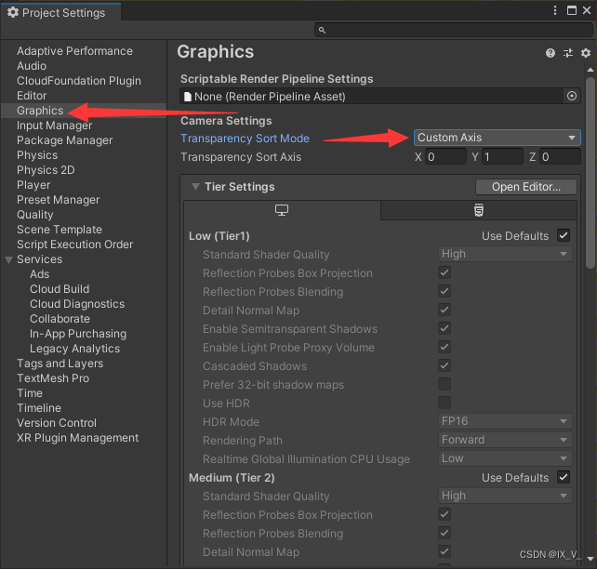
Task: Maximize the Project Settings window
Action: [x=572, y=10]
